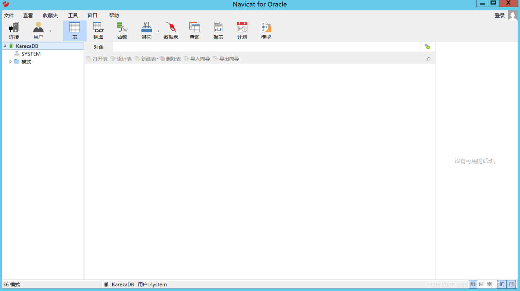This screenshot has width=520, height=291.
Task: Open the dropdown arrow next to 用户
Action: click(50, 31)
